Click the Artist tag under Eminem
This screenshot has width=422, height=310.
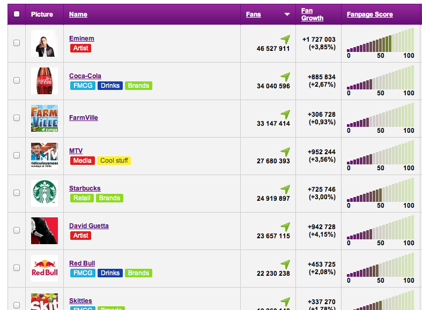pyautogui.click(x=80, y=48)
